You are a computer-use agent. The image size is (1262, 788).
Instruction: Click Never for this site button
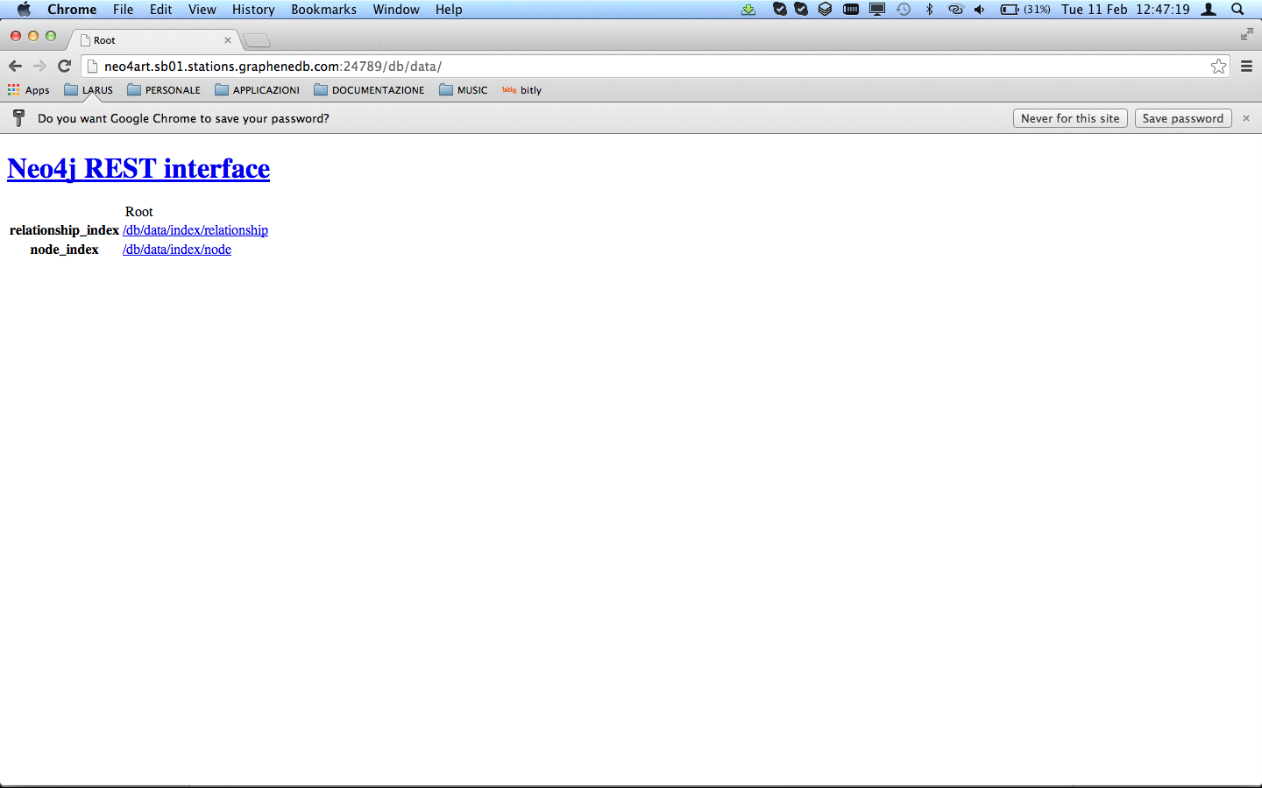point(1070,118)
